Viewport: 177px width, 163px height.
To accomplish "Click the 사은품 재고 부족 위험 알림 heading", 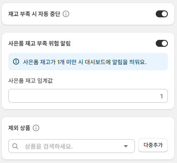I will click(39, 43).
